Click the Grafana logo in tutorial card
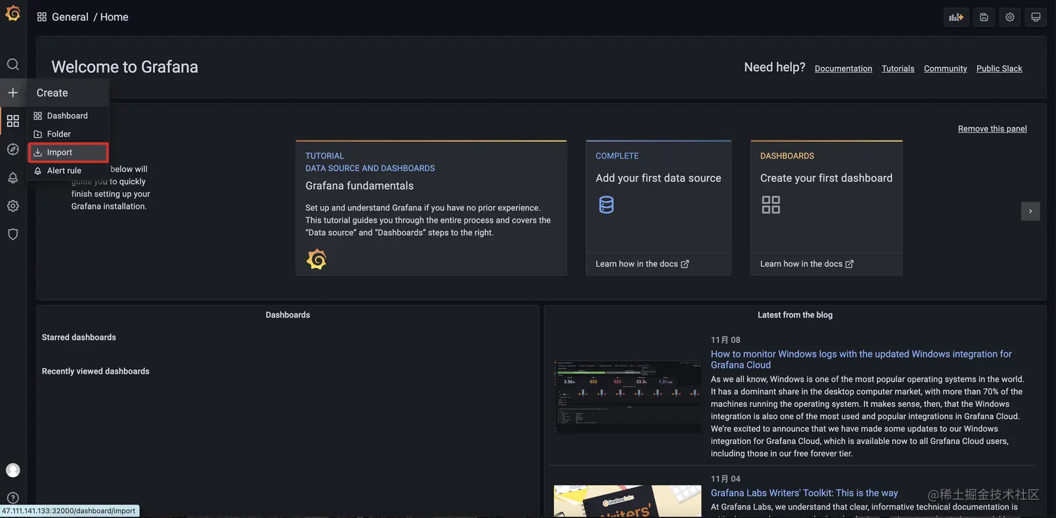1056x518 pixels. pyautogui.click(x=316, y=259)
